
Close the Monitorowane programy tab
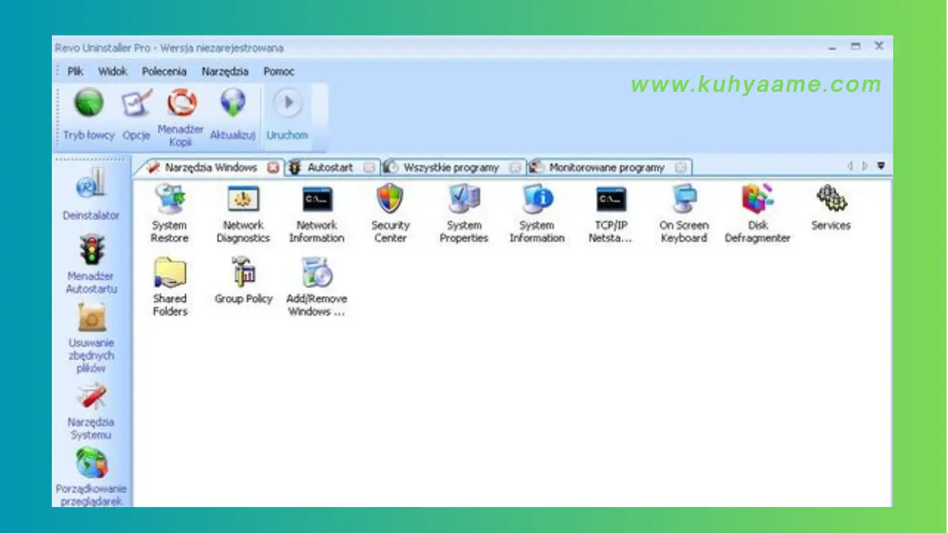[681, 168]
